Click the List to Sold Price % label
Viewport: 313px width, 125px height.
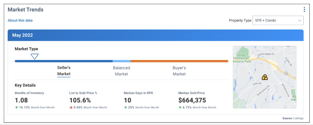83,93
